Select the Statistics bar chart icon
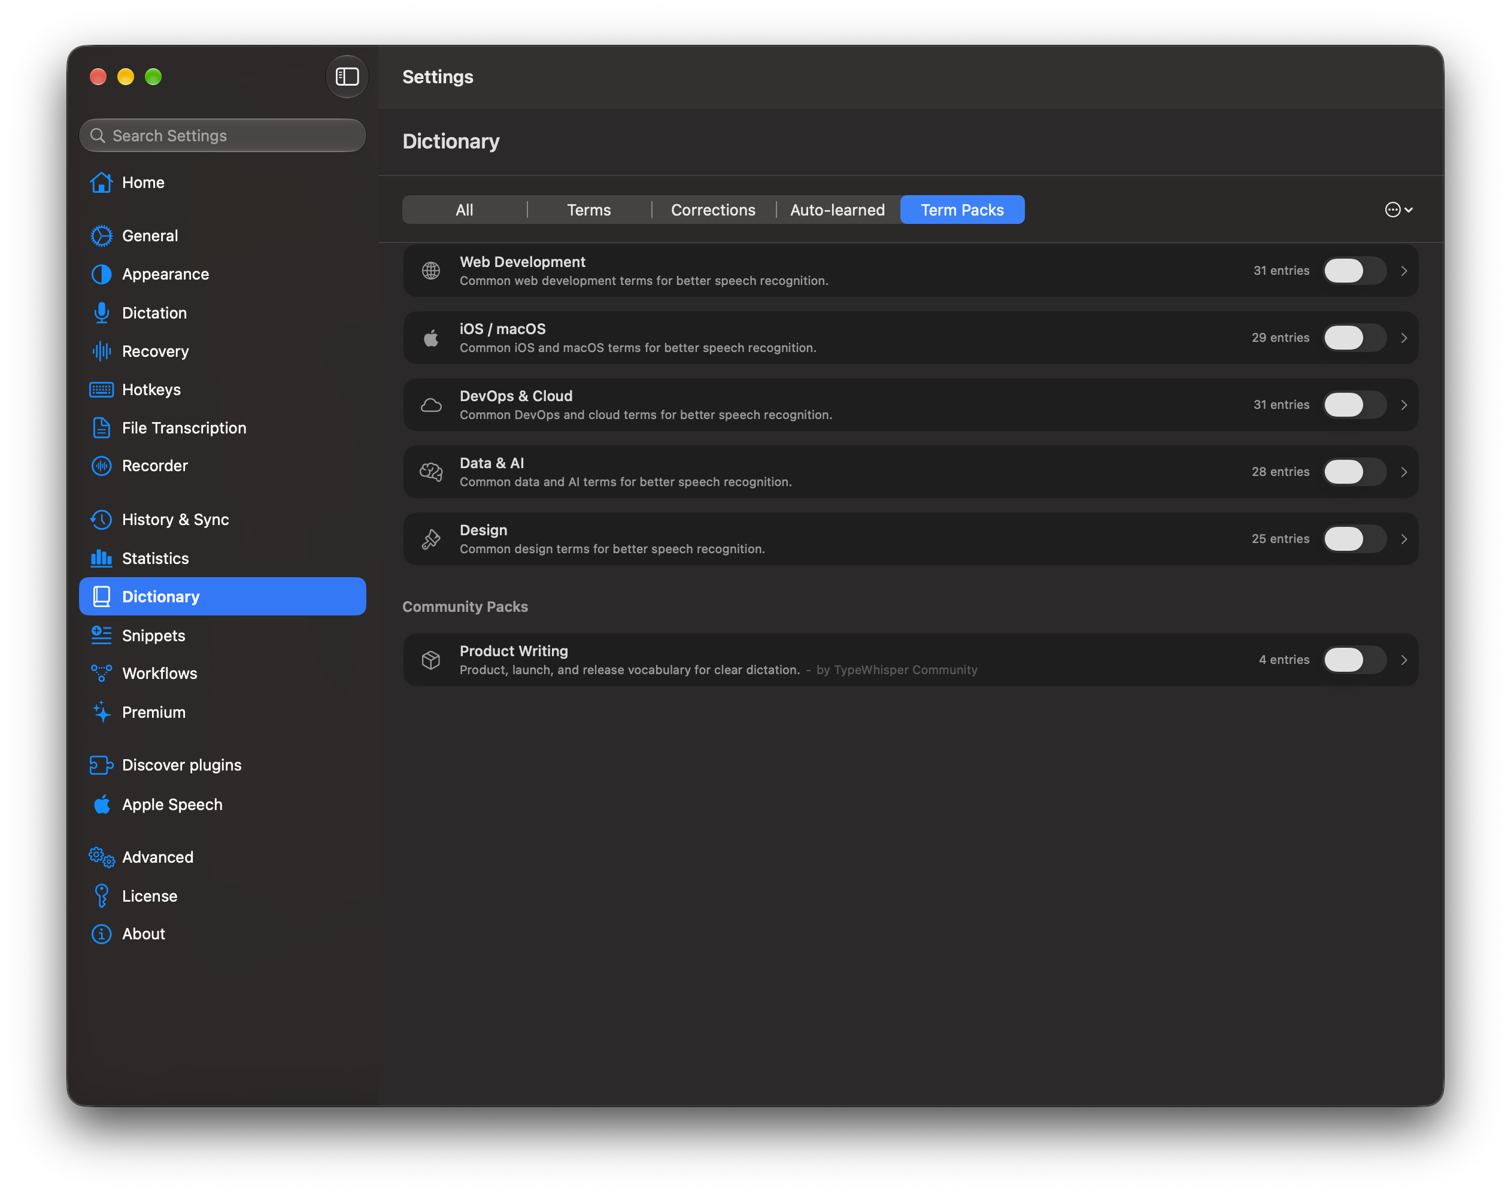This screenshot has height=1195, width=1511. [x=101, y=559]
